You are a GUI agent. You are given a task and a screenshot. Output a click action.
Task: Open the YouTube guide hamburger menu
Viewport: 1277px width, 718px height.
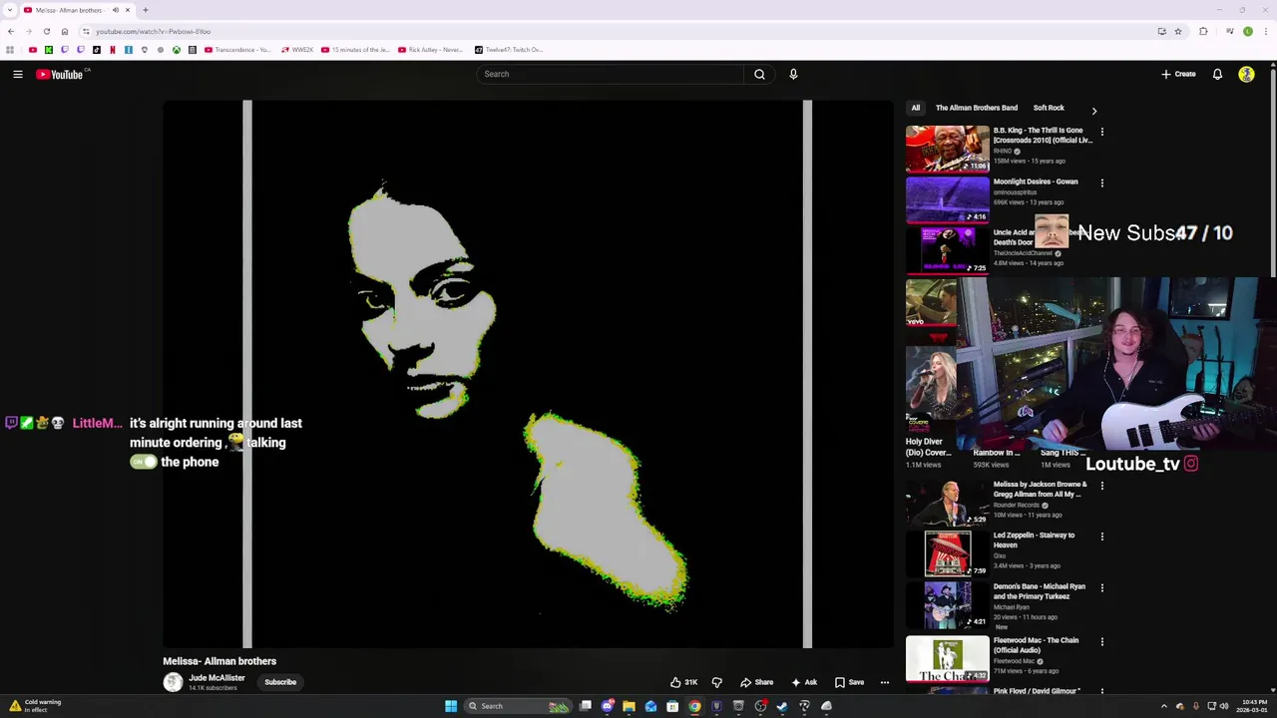coord(18,74)
